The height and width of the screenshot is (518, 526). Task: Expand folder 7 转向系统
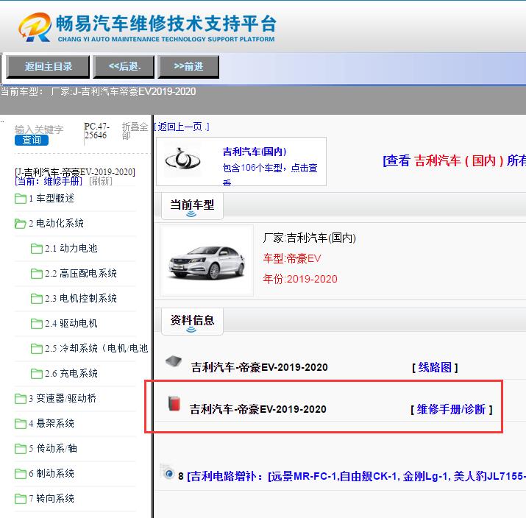[x=51, y=499]
